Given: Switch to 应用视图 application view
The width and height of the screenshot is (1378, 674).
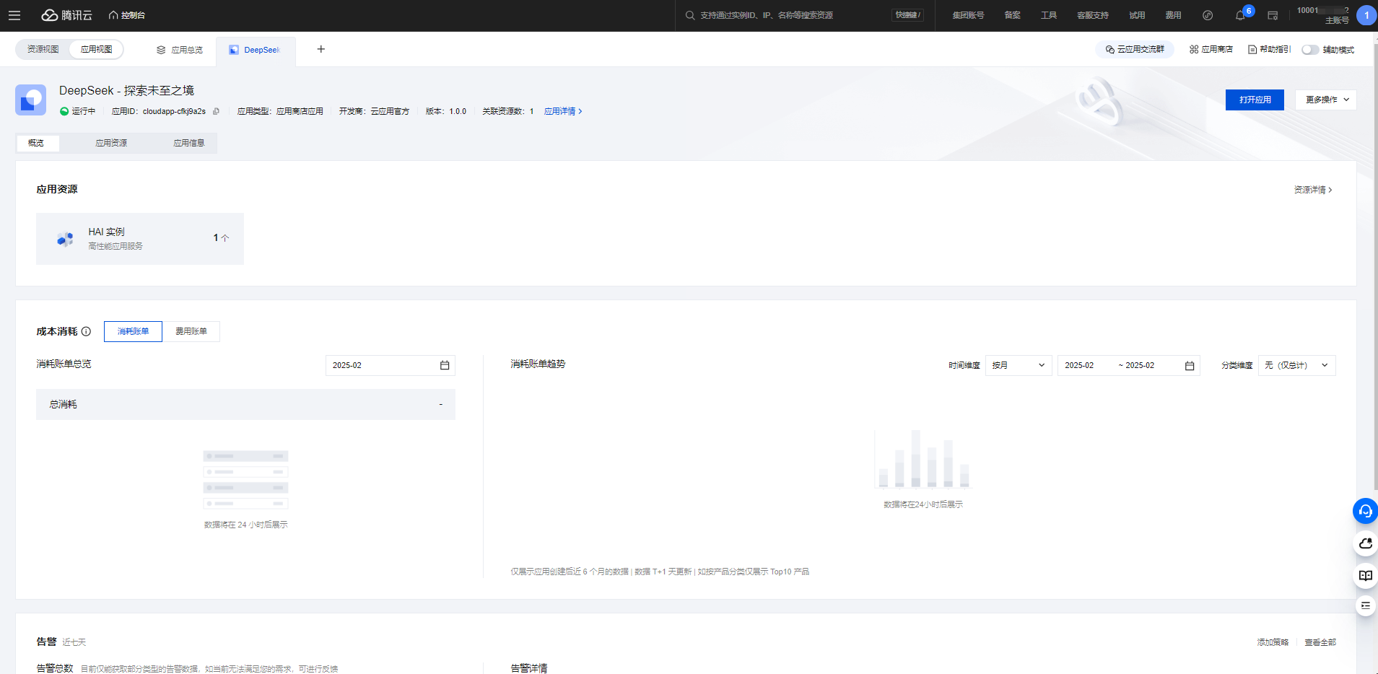Looking at the screenshot, I should [96, 49].
